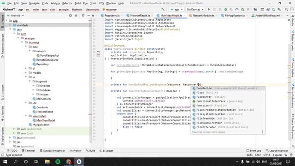The image size is (295, 166).
Task: Show hidden editor tabs dropdown arrow
Action: (x=287, y=15)
